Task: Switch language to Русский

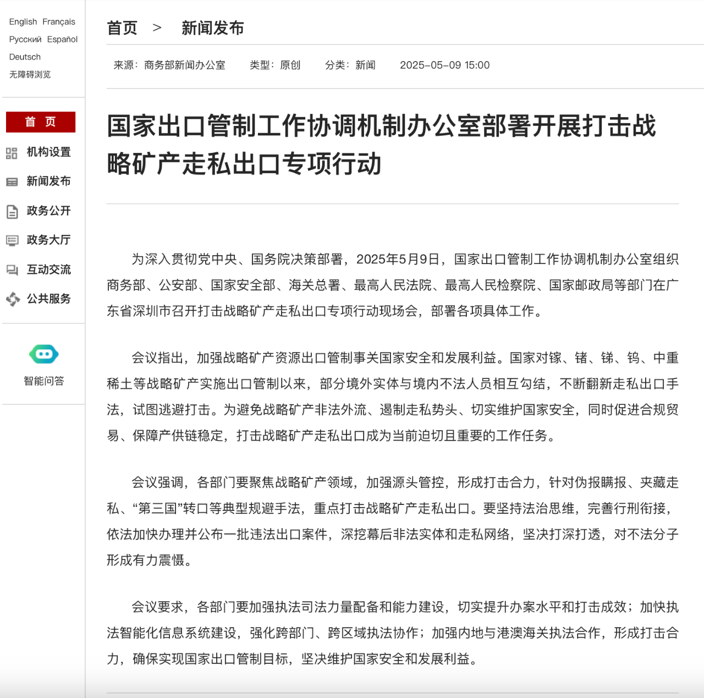Action: [x=25, y=40]
